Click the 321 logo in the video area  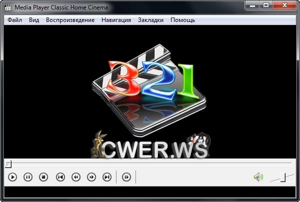tap(149, 90)
